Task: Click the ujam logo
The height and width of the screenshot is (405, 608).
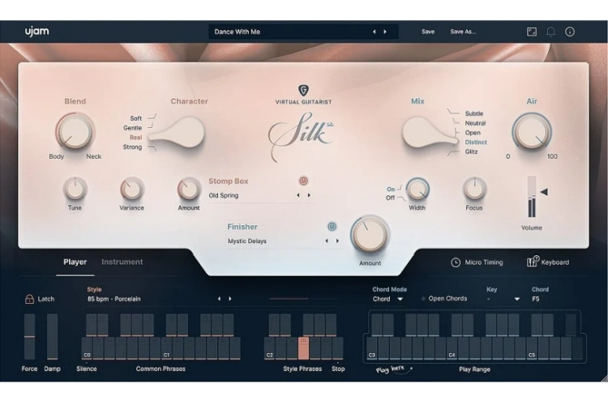Action: (36, 32)
